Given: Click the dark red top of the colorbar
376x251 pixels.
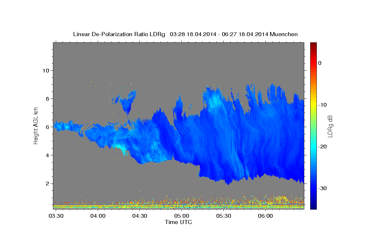Looking at the screenshot, I should click(313, 45).
